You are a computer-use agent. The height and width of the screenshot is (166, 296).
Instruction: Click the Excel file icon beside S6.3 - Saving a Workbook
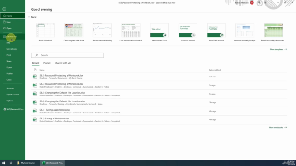35,111
